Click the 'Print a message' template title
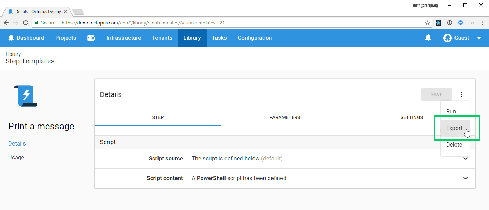 [x=41, y=126]
